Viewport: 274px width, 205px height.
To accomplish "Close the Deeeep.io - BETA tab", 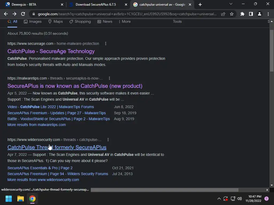I will 62,5.
